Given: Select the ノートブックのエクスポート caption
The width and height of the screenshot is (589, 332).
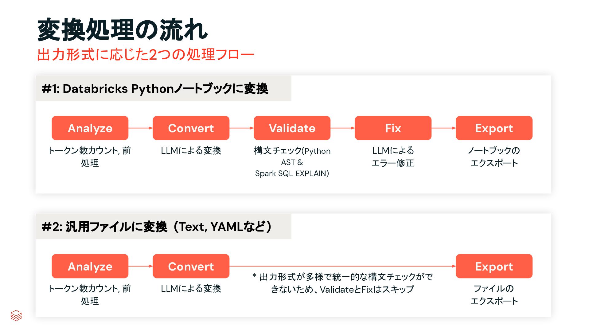Looking at the screenshot, I should point(494,156).
